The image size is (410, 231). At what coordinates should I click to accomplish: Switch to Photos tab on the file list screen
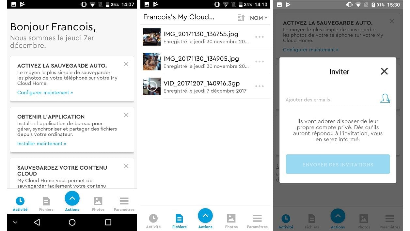[231, 221]
